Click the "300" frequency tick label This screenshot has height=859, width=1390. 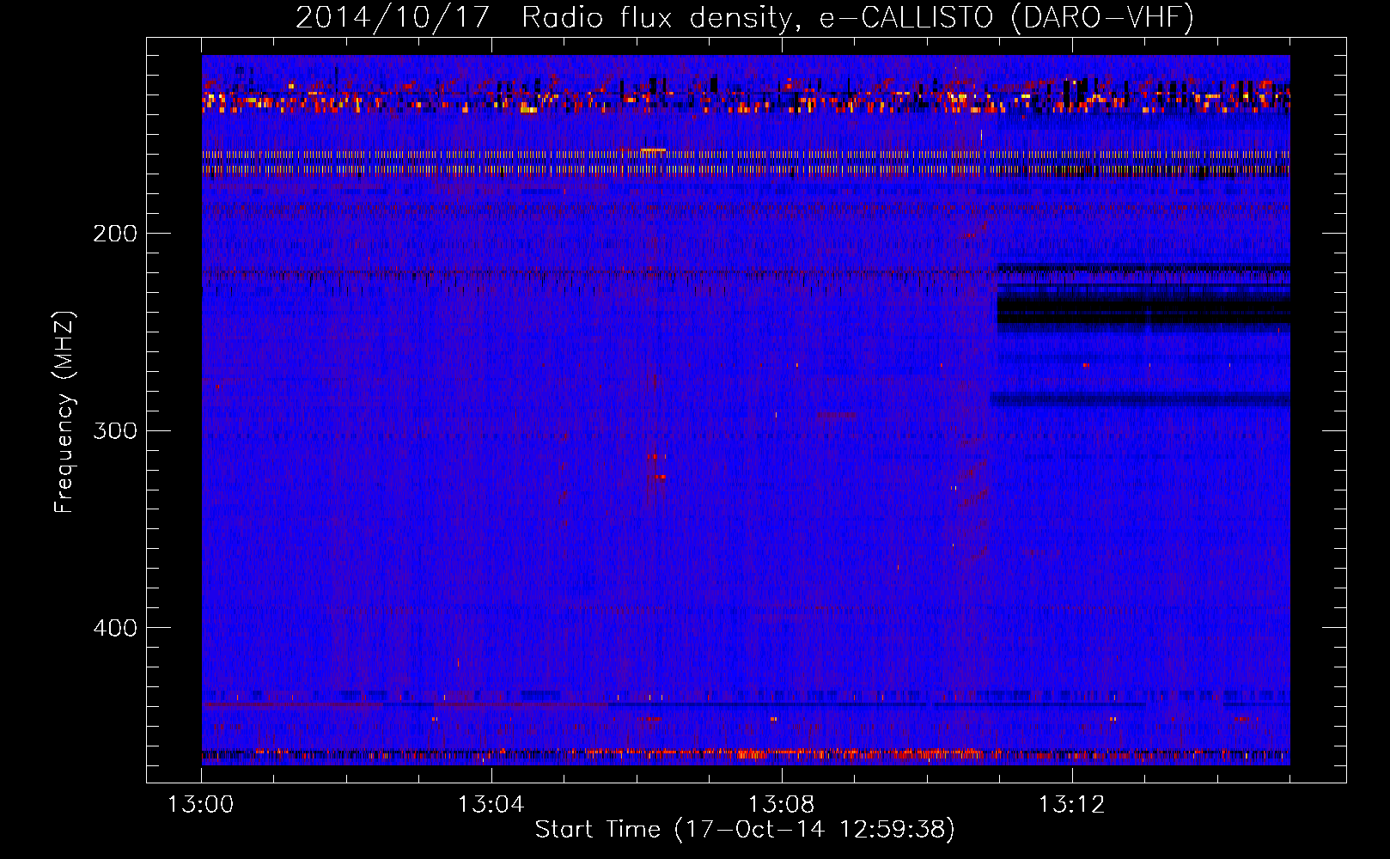tap(115, 430)
